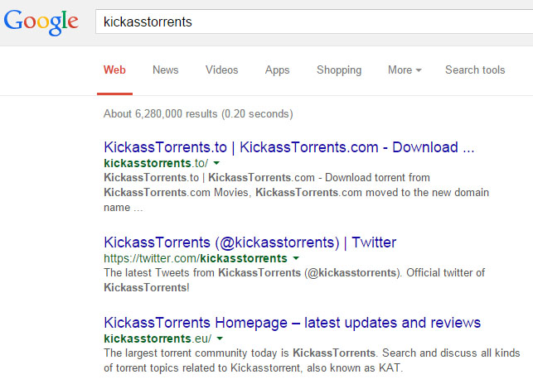Switch to the Videos tab

click(x=221, y=70)
